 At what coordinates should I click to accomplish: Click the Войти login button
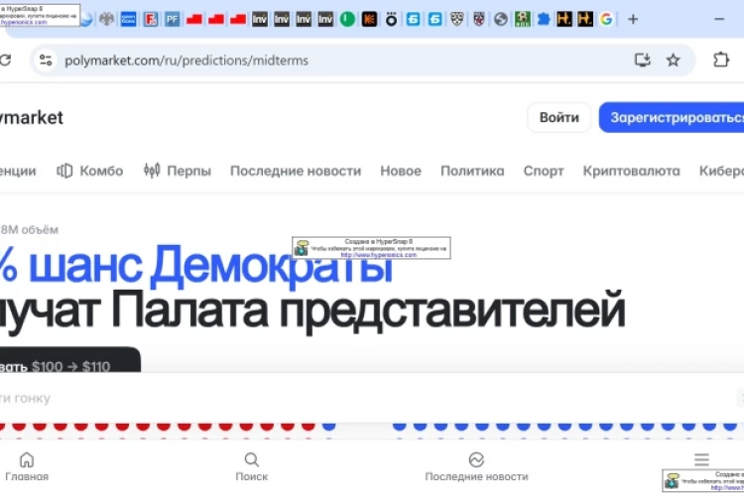tap(558, 117)
